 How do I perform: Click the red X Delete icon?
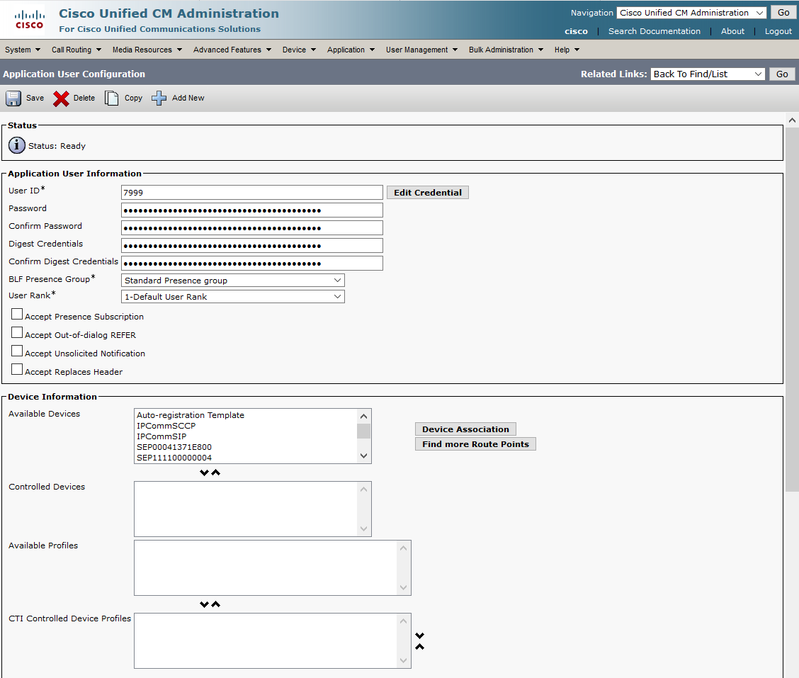[62, 98]
